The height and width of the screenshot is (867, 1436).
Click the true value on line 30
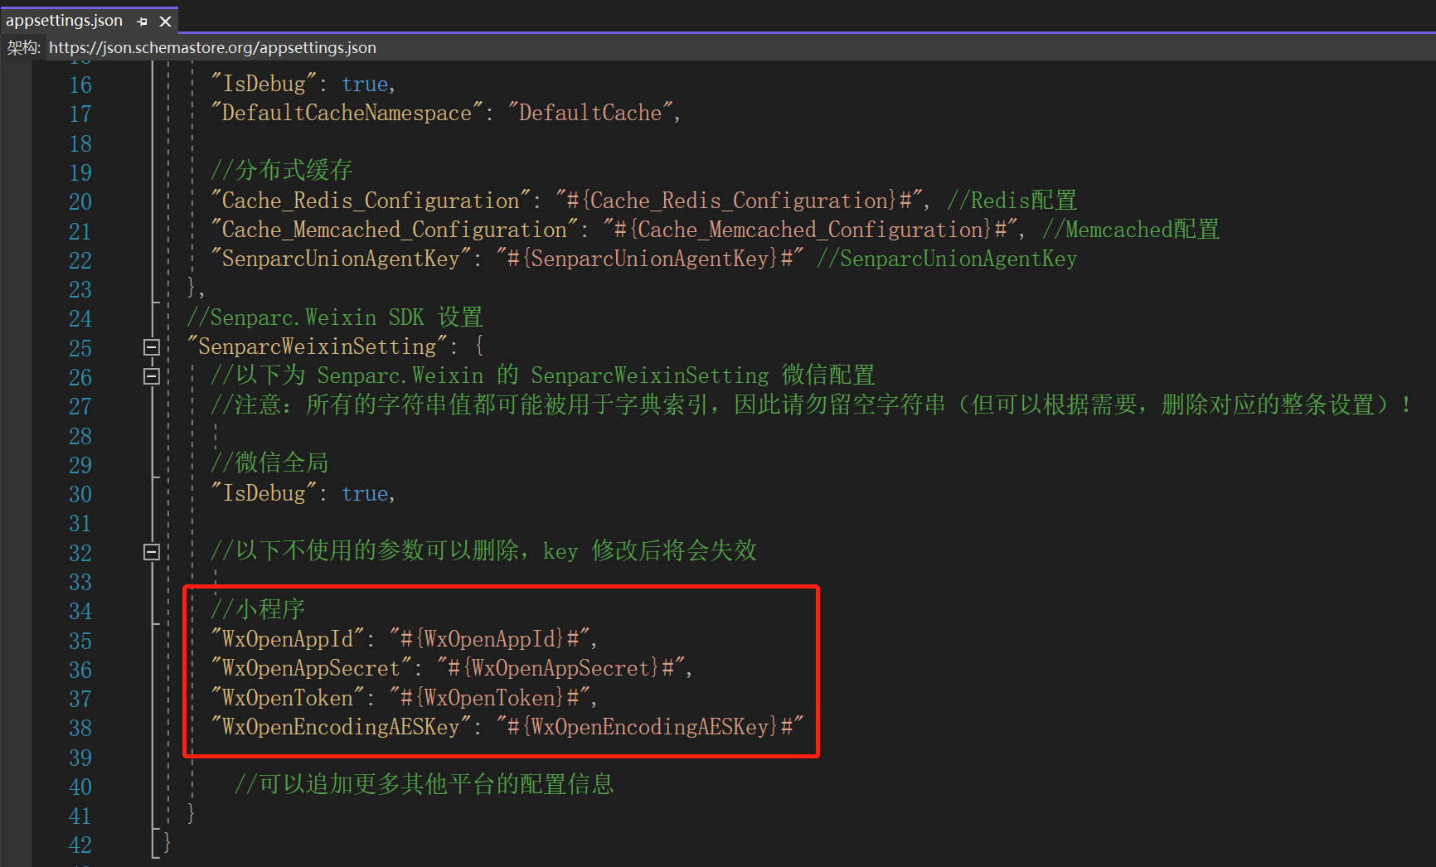(365, 494)
